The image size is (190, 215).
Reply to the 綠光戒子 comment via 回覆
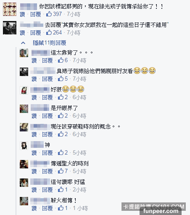coord(36,14)
